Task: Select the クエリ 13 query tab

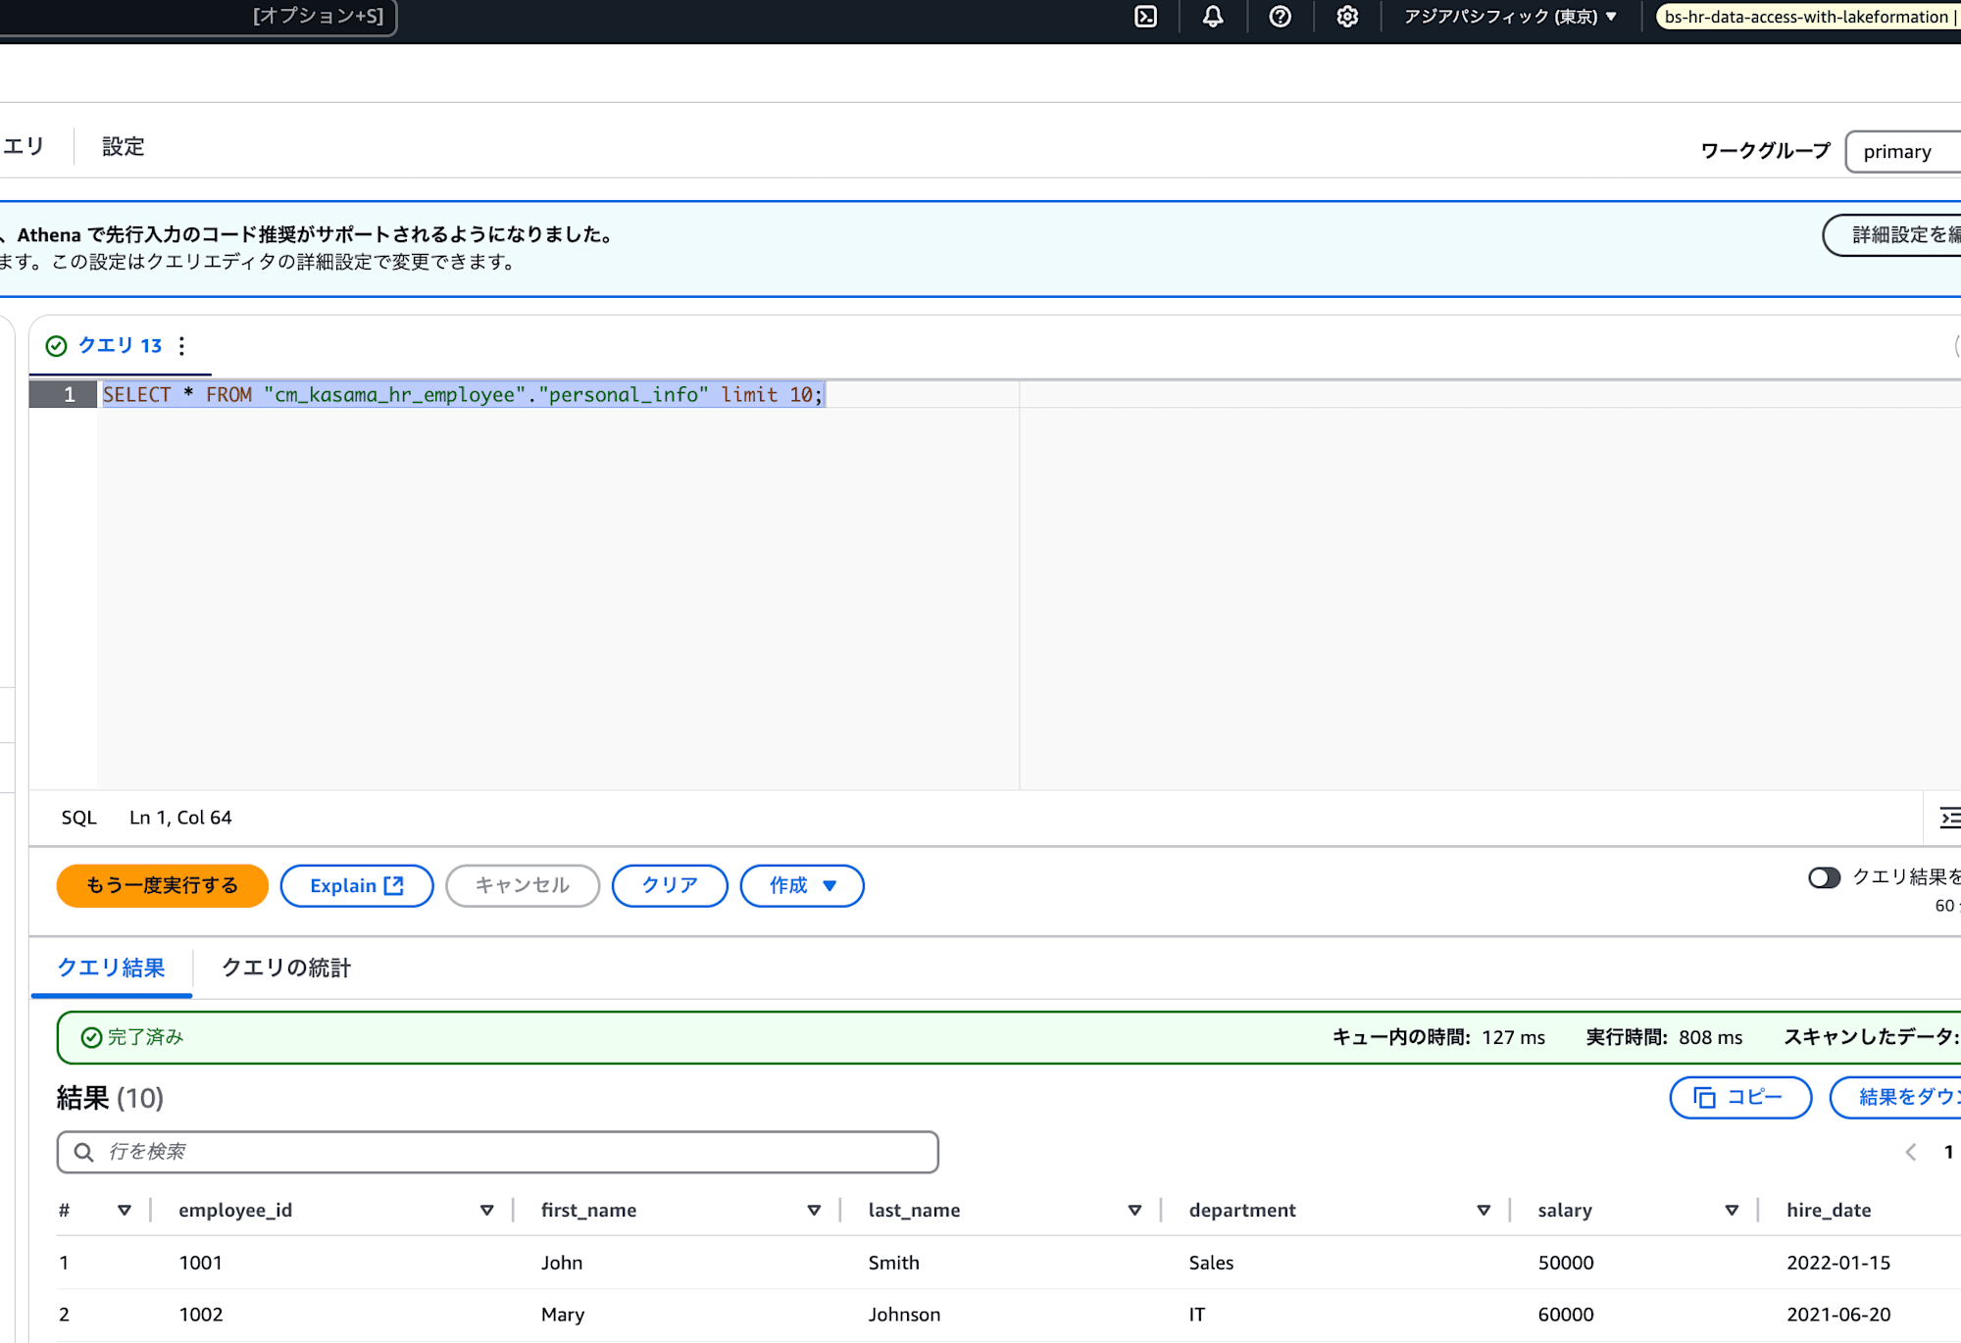Action: click(x=120, y=346)
